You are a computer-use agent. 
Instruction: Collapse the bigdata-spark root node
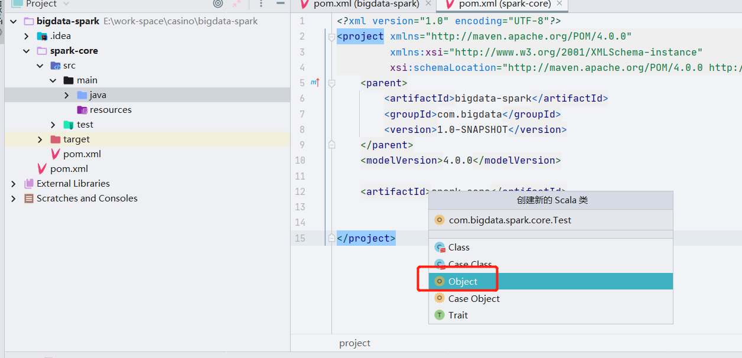[x=14, y=21]
